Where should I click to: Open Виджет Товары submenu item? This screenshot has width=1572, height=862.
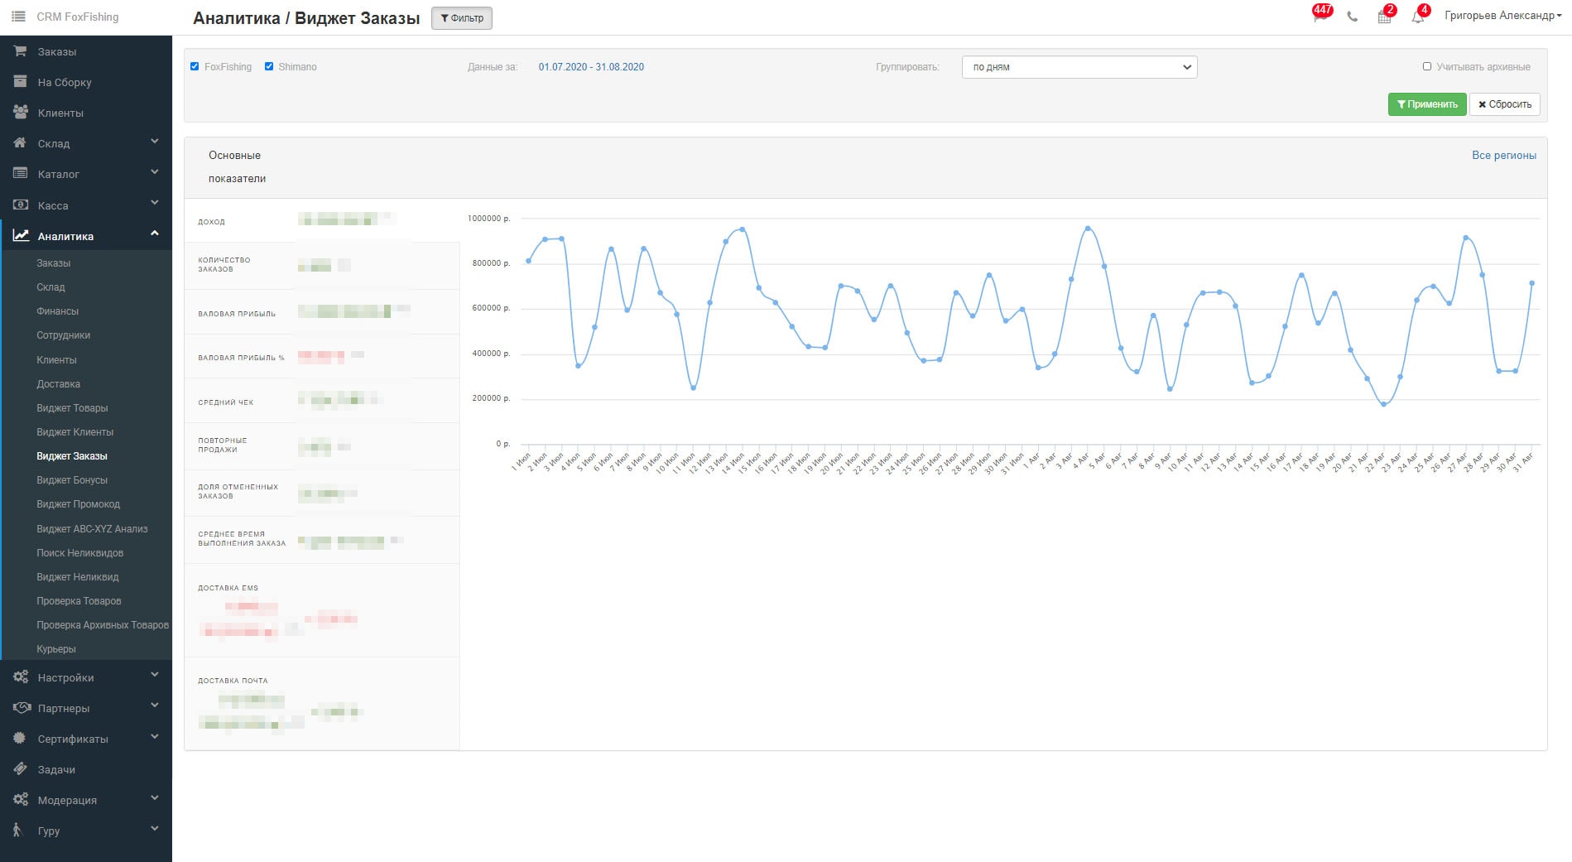pos(73,408)
